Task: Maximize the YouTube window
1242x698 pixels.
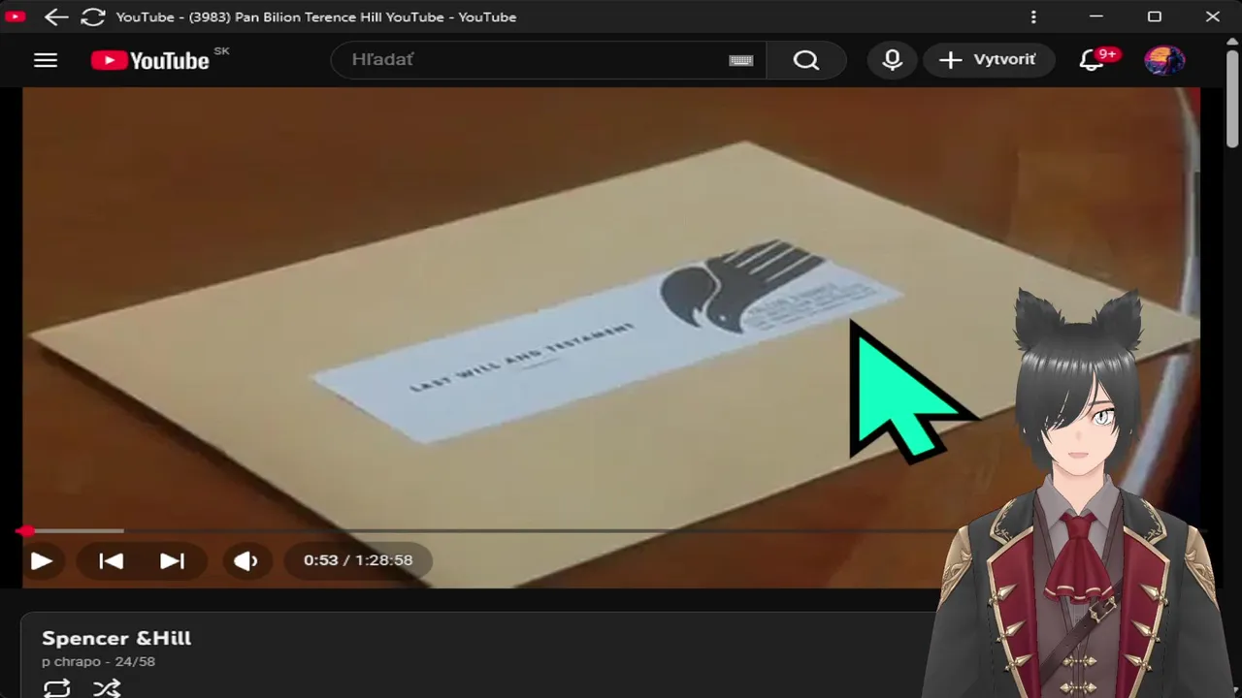Action: (1155, 16)
